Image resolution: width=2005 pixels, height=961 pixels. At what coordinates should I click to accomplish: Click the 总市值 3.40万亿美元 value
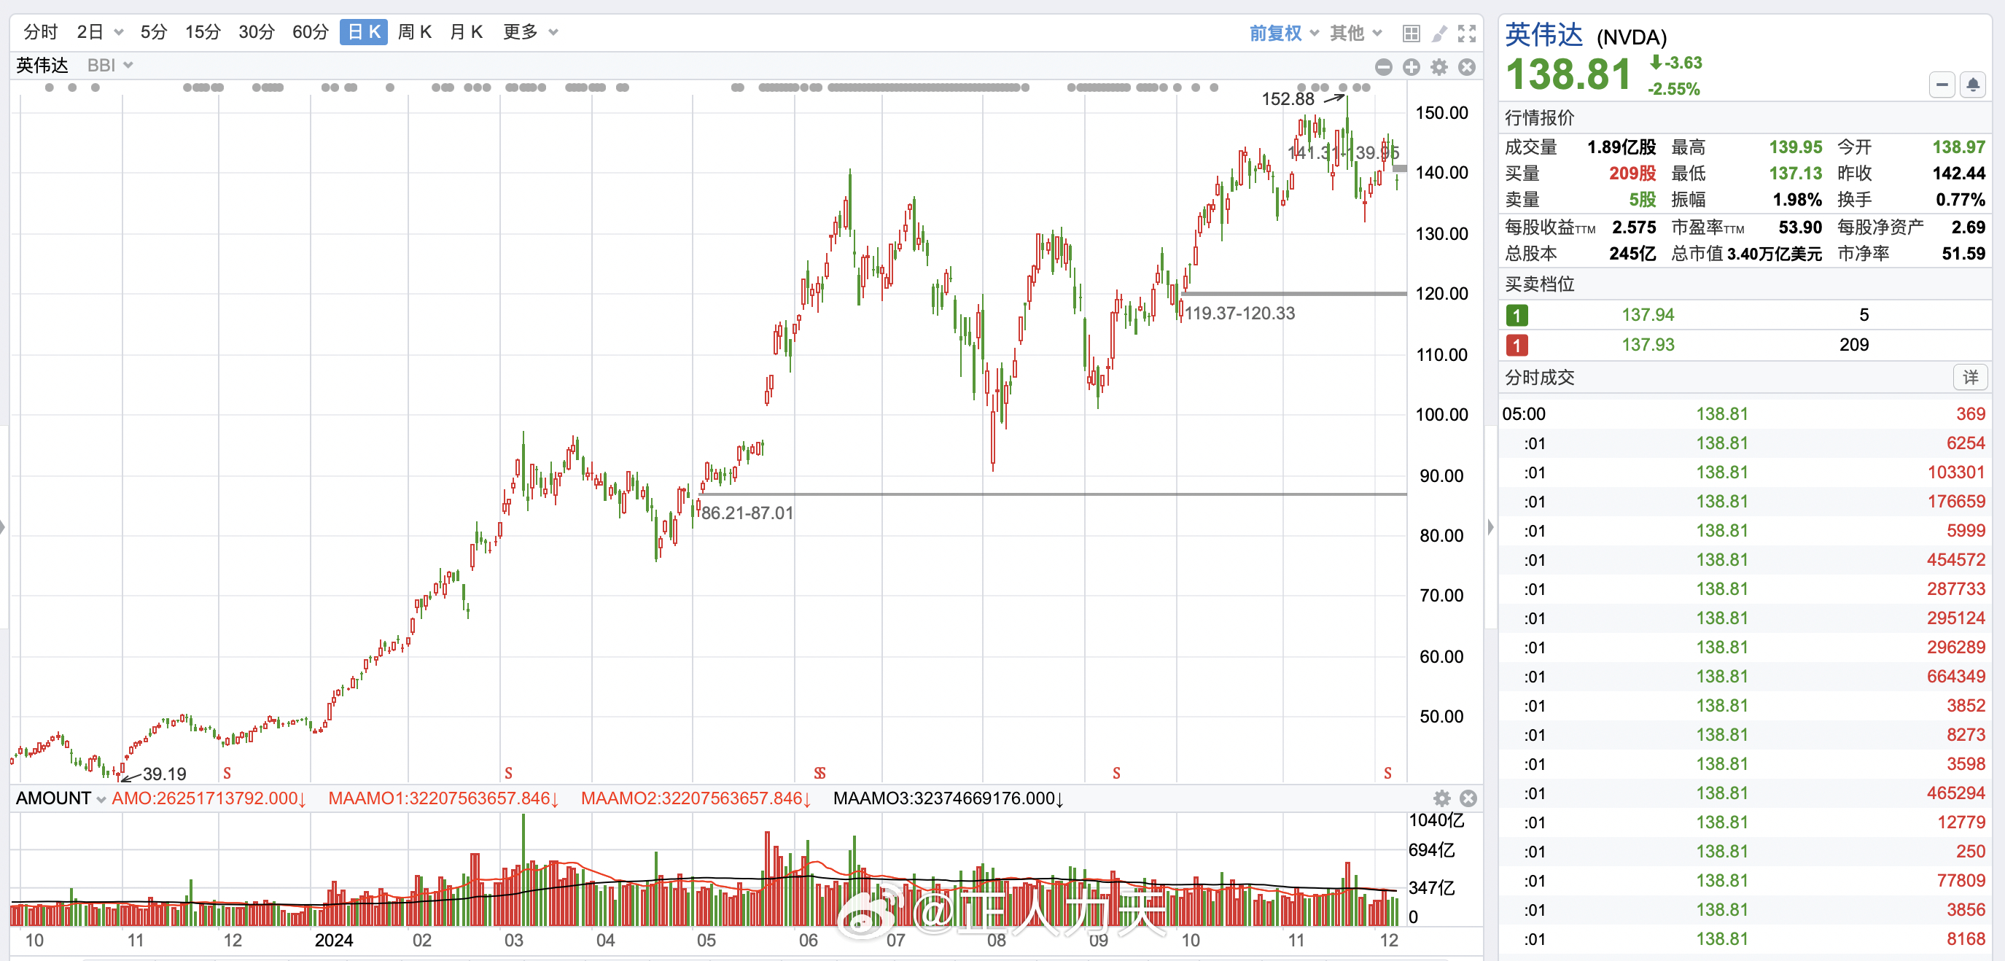[x=1774, y=254]
